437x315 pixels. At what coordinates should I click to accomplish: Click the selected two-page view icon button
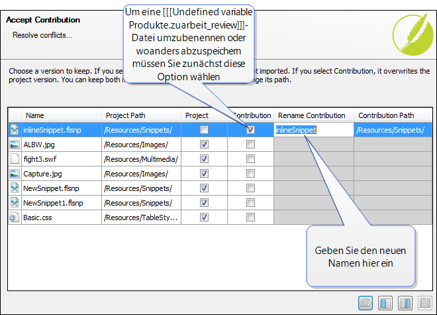point(365,302)
